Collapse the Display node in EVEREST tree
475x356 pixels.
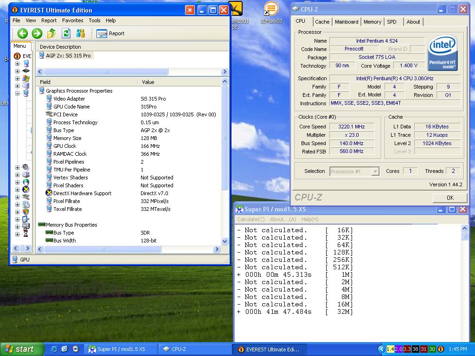point(17,93)
